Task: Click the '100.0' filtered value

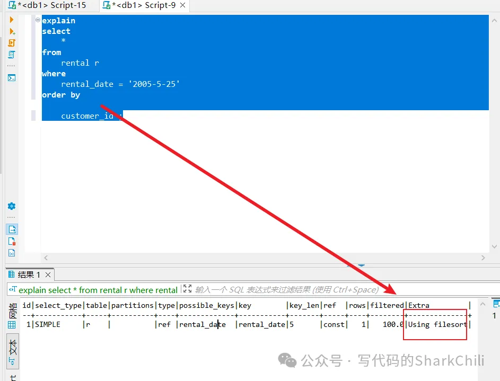Action: coord(393,324)
